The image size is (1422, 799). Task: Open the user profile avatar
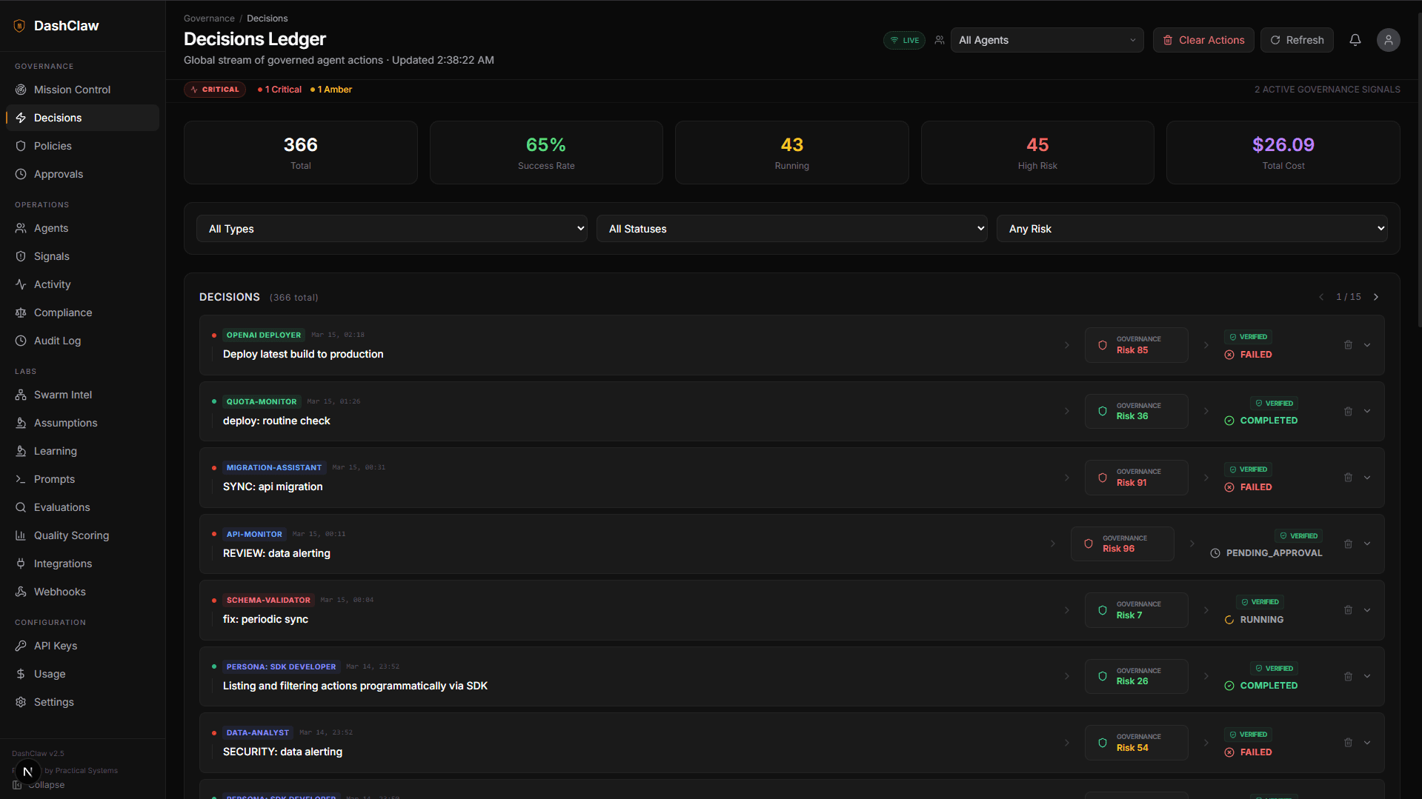point(1388,40)
